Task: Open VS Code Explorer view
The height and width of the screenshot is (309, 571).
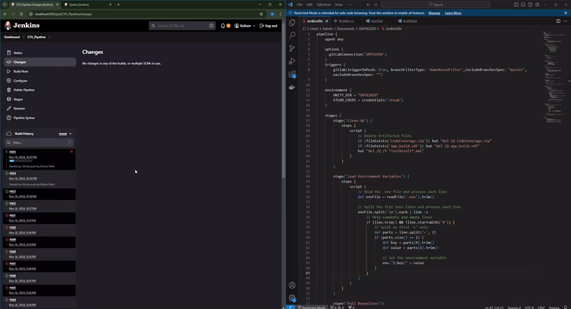Action: pyautogui.click(x=292, y=22)
